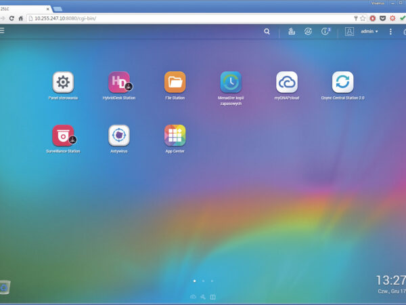
Task: Expand the admin user dropdown
Action: (369, 31)
